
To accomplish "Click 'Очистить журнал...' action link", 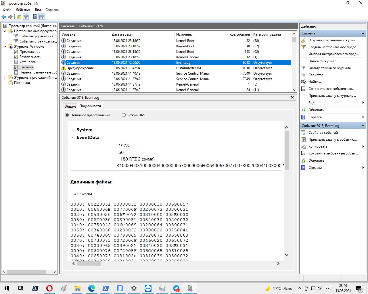I will (323, 61).
